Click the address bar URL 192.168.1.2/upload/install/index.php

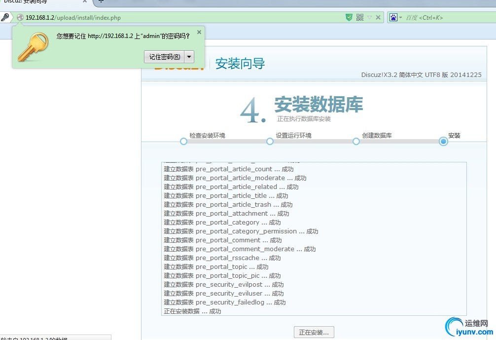73,18
